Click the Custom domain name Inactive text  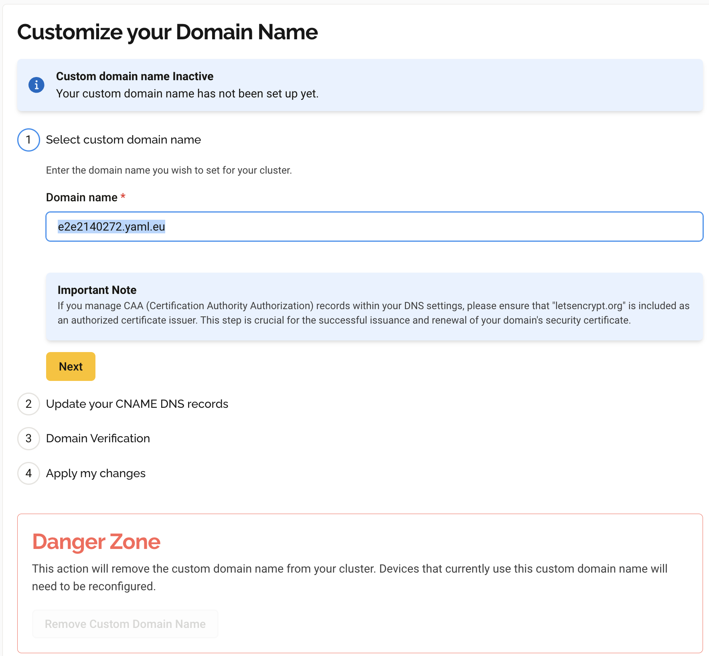pos(135,76)
